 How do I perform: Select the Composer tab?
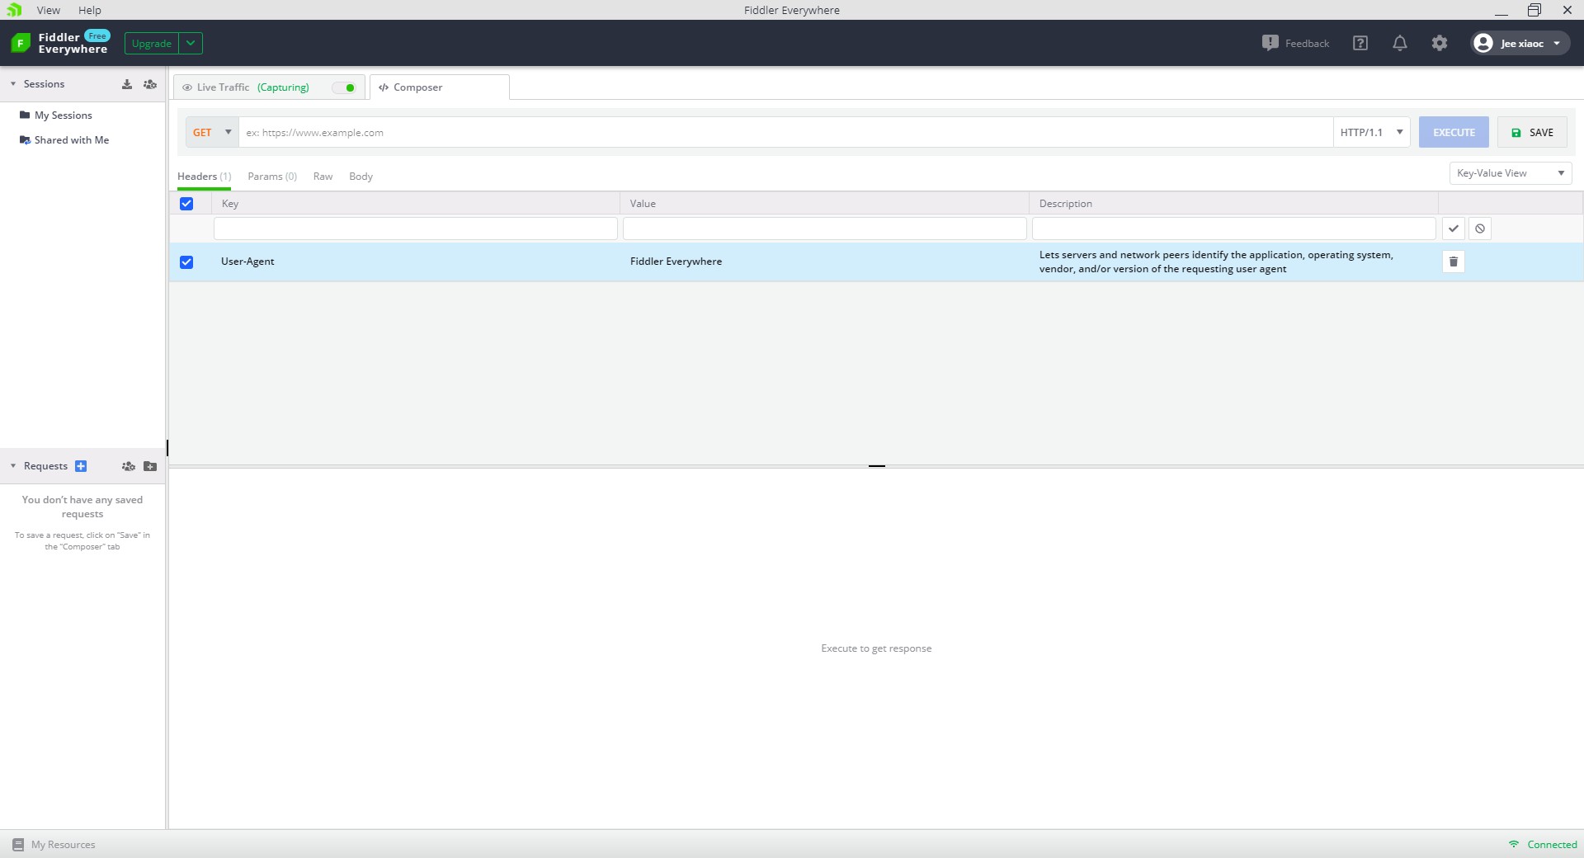(x=440, y=87)
